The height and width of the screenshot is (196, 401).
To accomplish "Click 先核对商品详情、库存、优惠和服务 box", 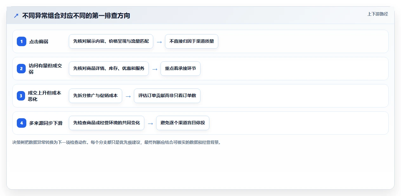I will coord(109,69).
